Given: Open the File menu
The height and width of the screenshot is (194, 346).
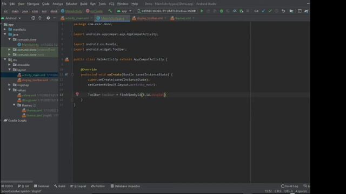Looking at the screenshot, I should pyautogui.click(x=4, y=4).
